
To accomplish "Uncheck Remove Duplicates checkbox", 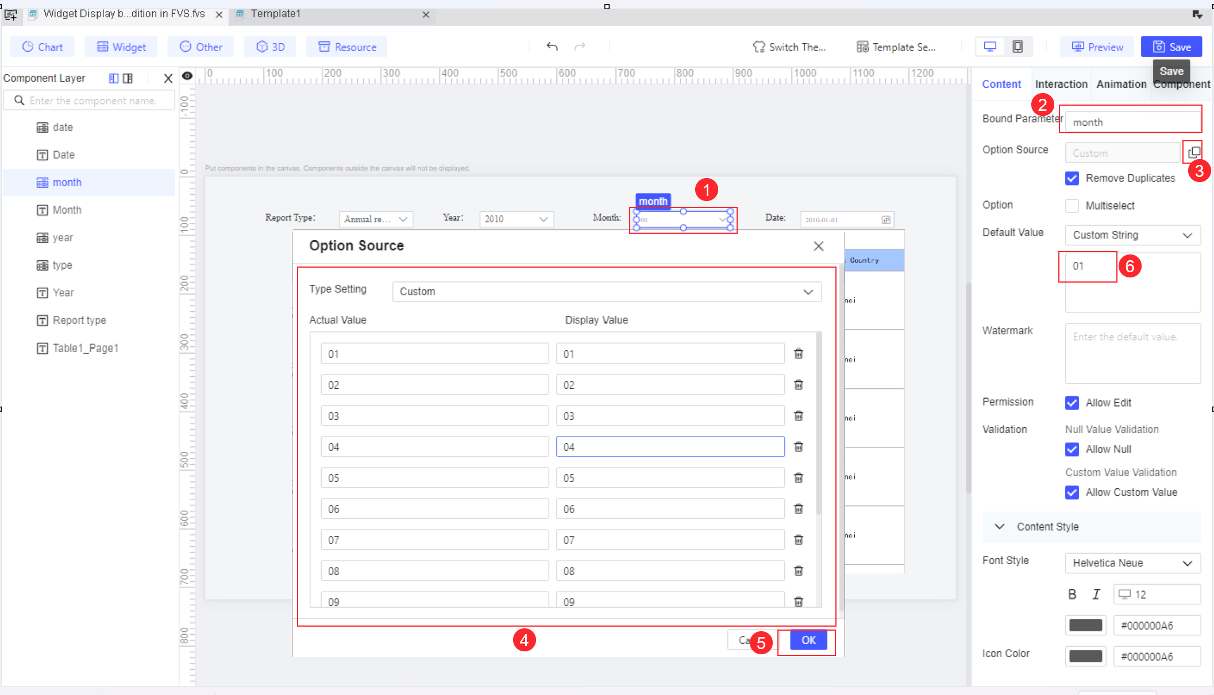I will [x=1072, y=178].
